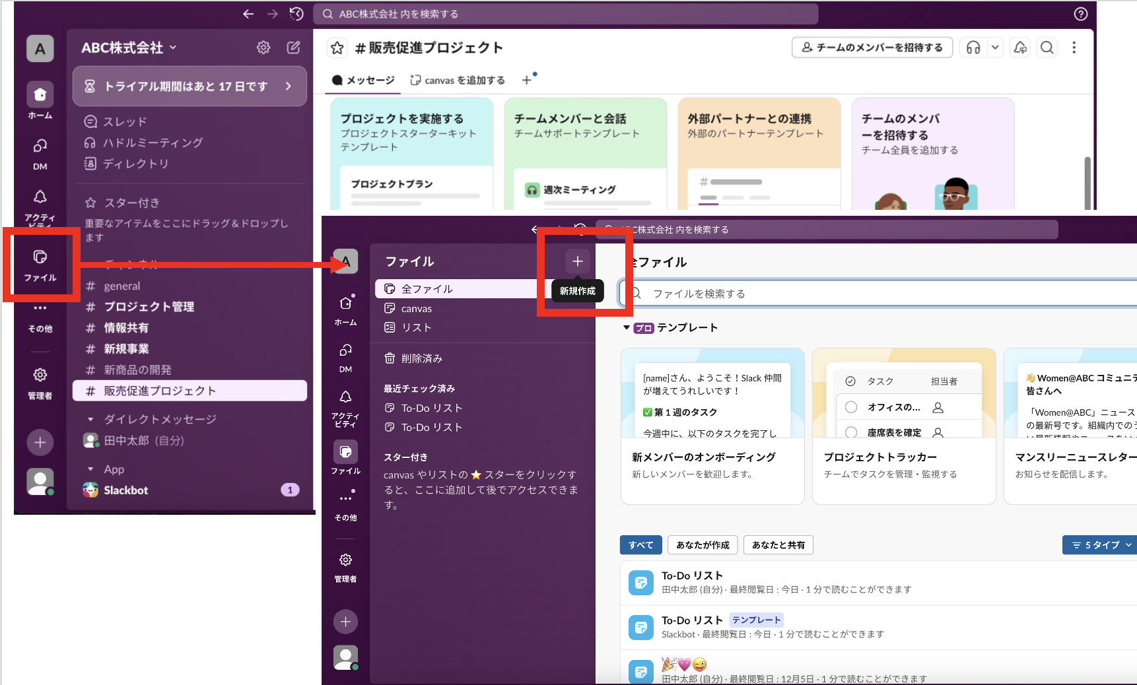Select the あなたと共有 filter
This screenshot has width=1137, height=685.
point(778,544)
